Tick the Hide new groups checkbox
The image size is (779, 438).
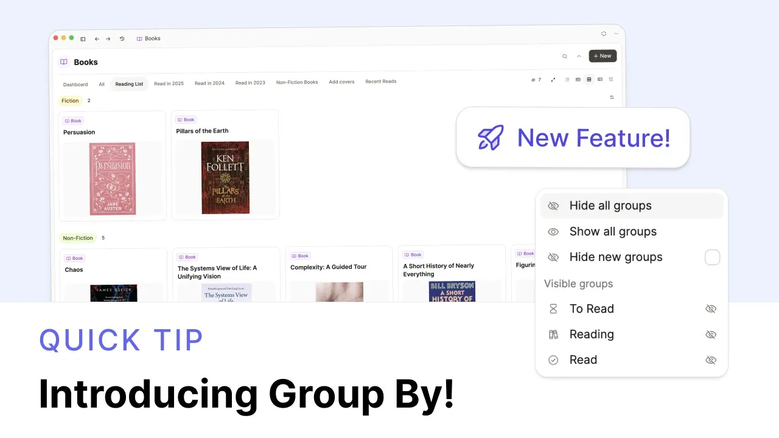712,257
